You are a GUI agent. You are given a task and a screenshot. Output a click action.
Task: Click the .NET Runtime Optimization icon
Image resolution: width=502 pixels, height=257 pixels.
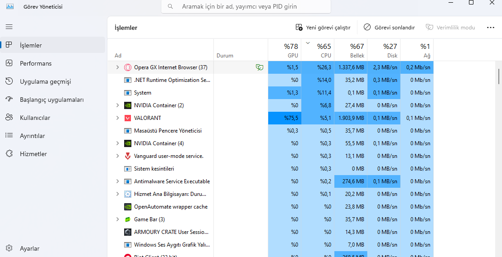[x=128, y=80]
